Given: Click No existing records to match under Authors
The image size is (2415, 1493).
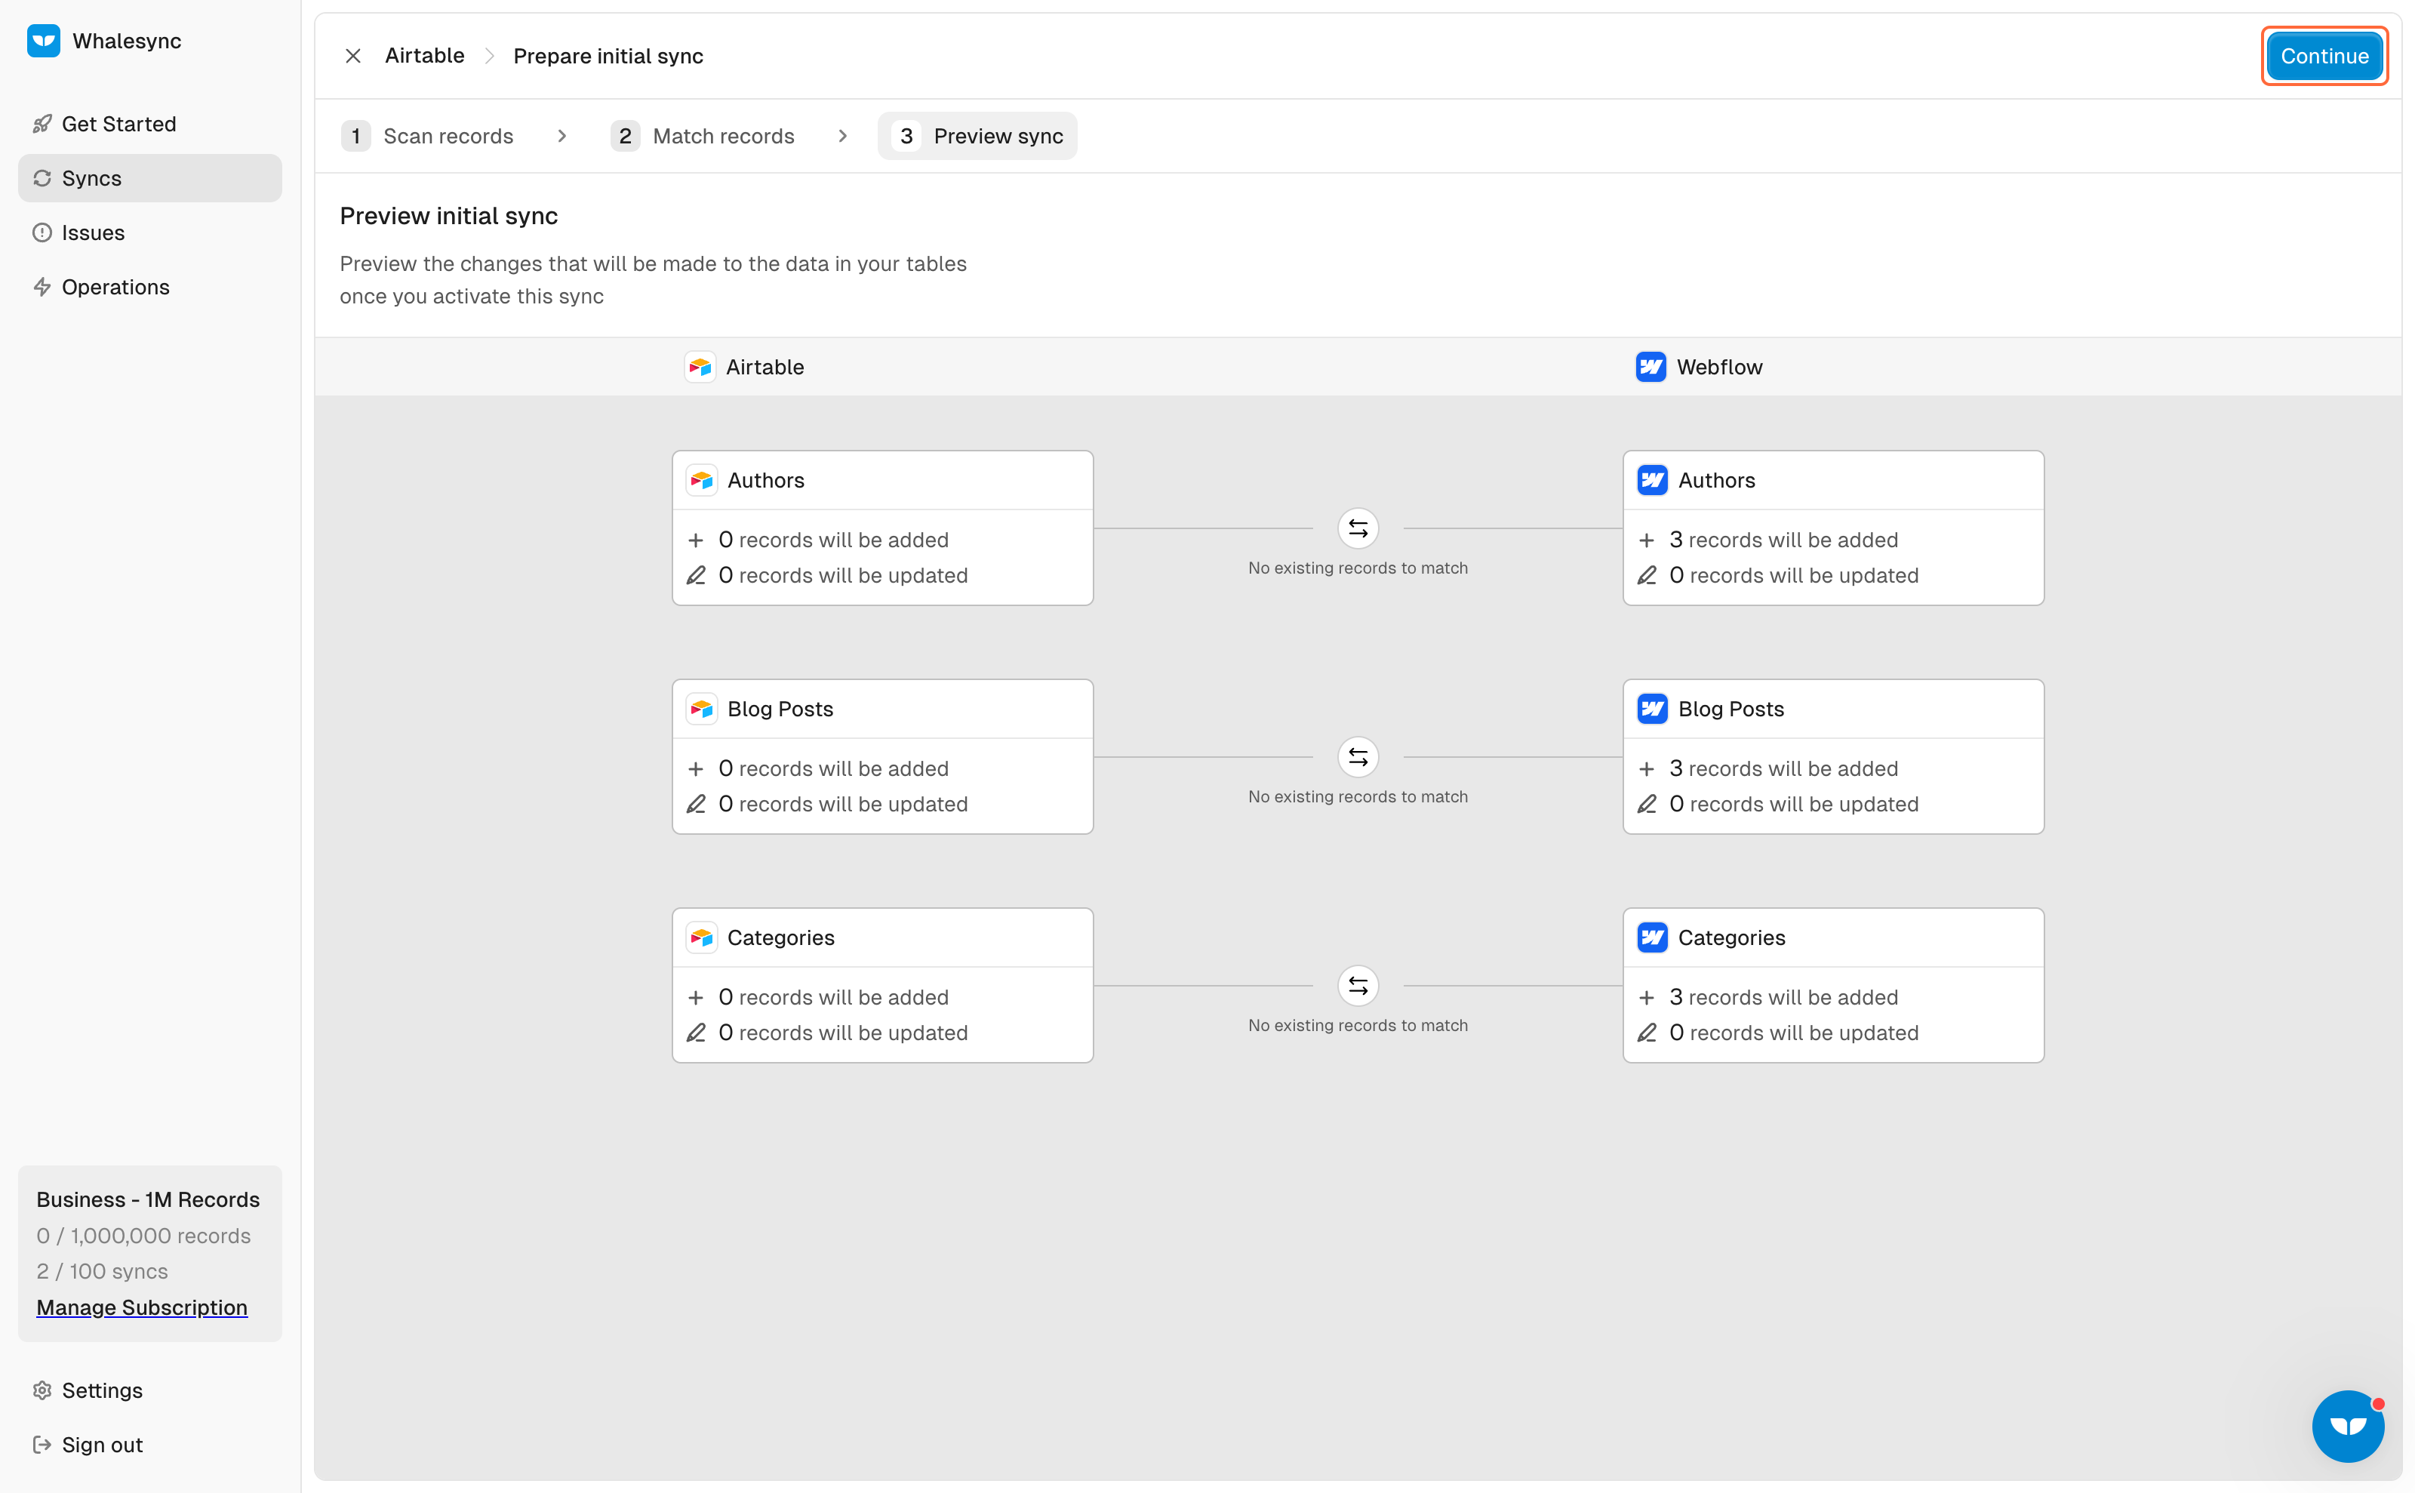Looking at the screenshot, I should 1358,568.
